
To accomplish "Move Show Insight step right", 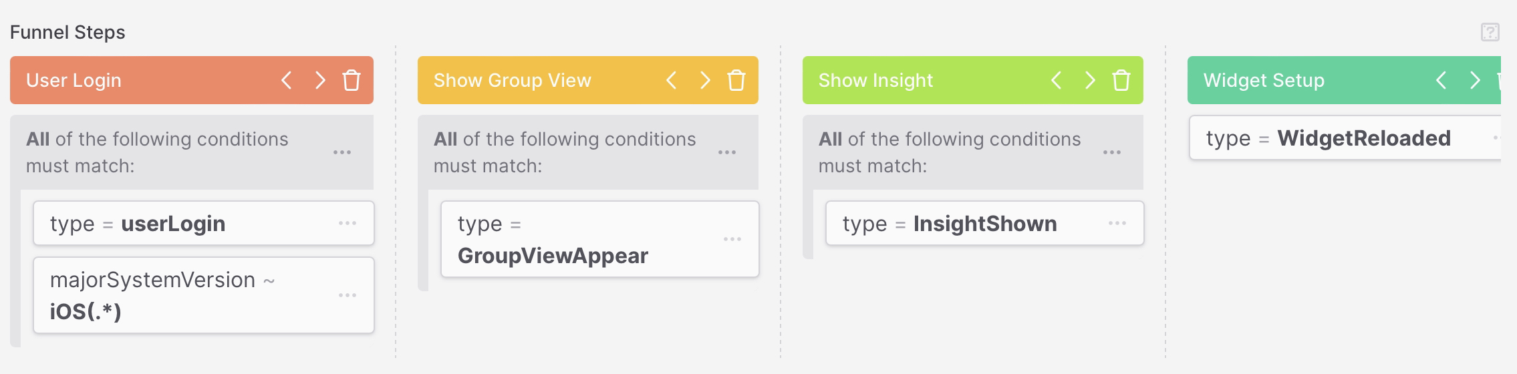I will (x=1090, y=81).
